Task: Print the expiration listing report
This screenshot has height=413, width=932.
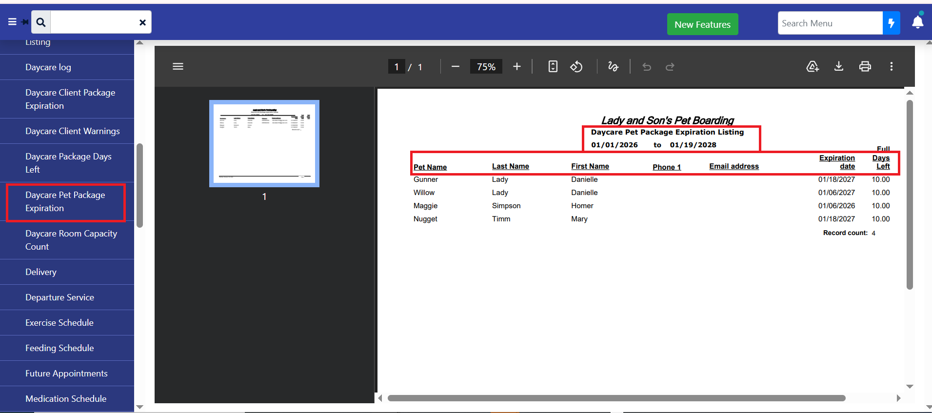Action: pyautogui.click(x=865, y=66)
